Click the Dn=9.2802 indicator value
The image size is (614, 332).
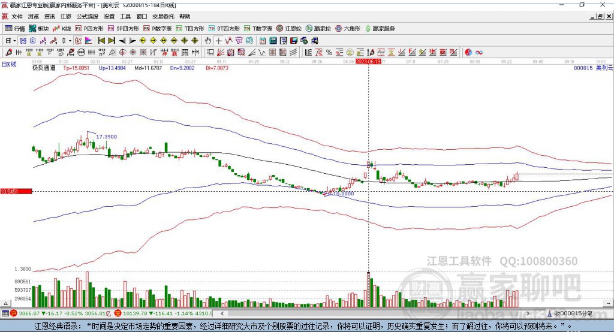(182, 68)
